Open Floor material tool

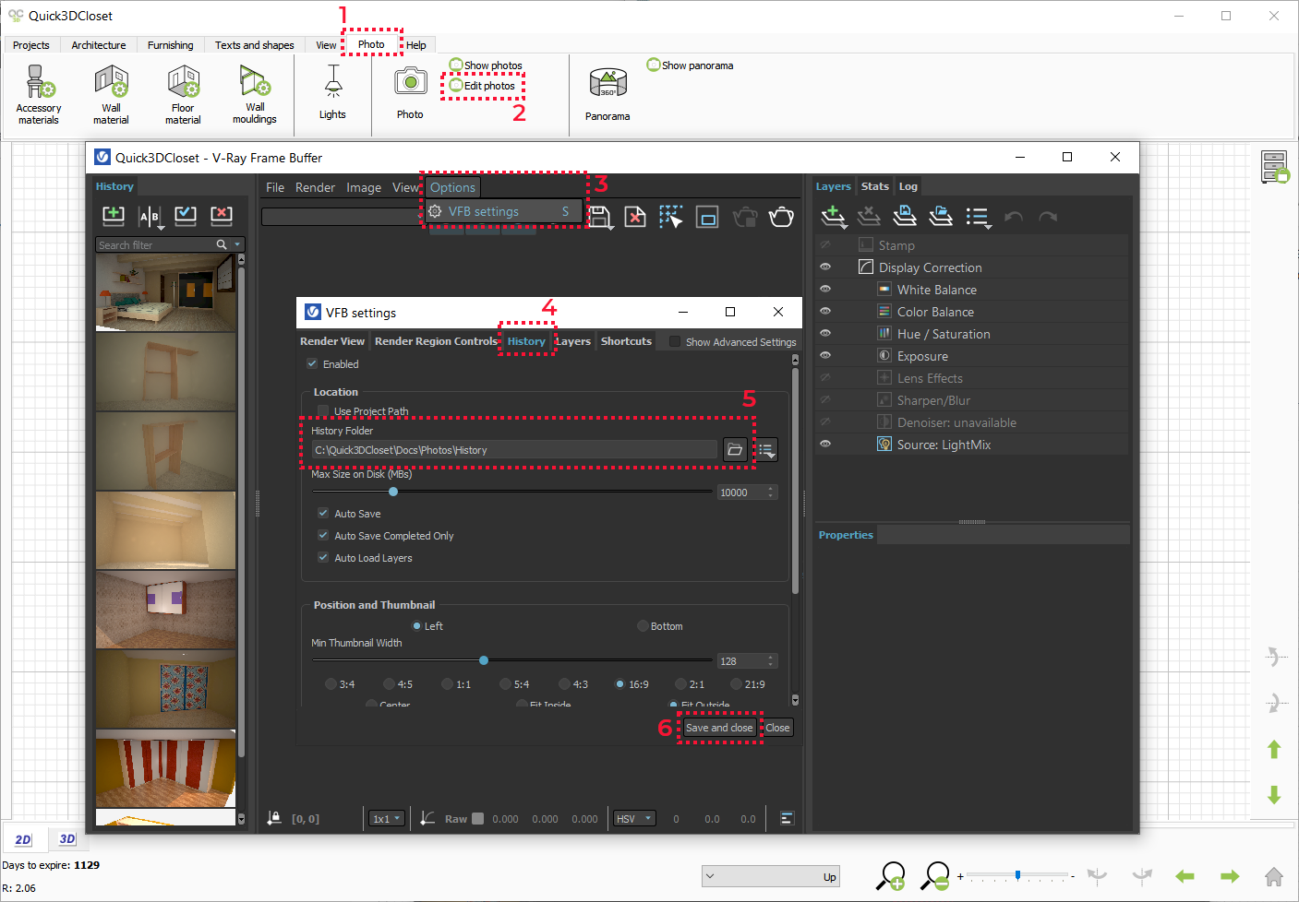(x=183, y=94)
